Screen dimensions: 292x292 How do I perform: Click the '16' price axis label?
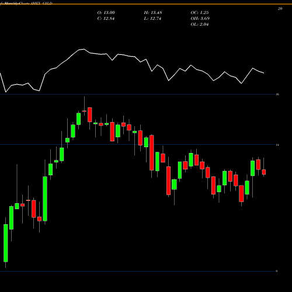(277, 94)
